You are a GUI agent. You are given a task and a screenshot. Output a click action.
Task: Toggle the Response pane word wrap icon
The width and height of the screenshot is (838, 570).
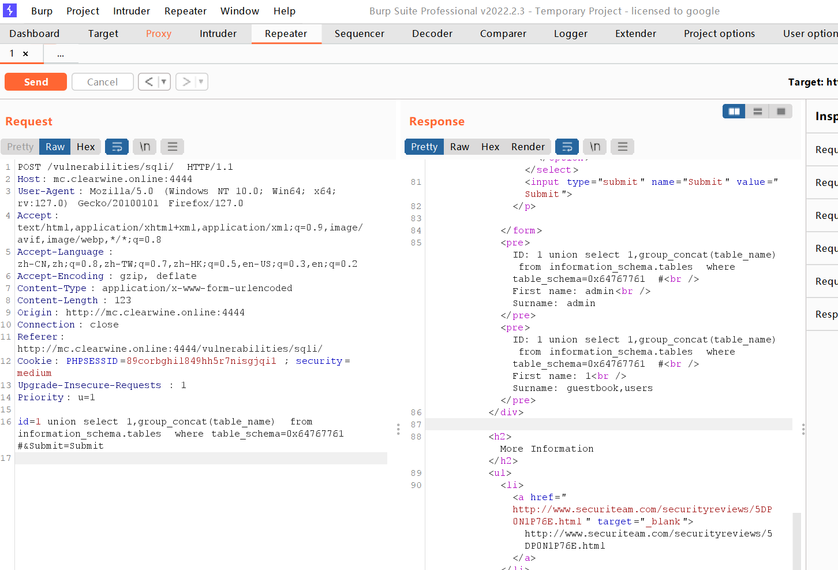567,147
